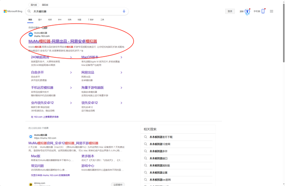
Task: Start voice search with the microphone icon
Action: tap(124, 11)
